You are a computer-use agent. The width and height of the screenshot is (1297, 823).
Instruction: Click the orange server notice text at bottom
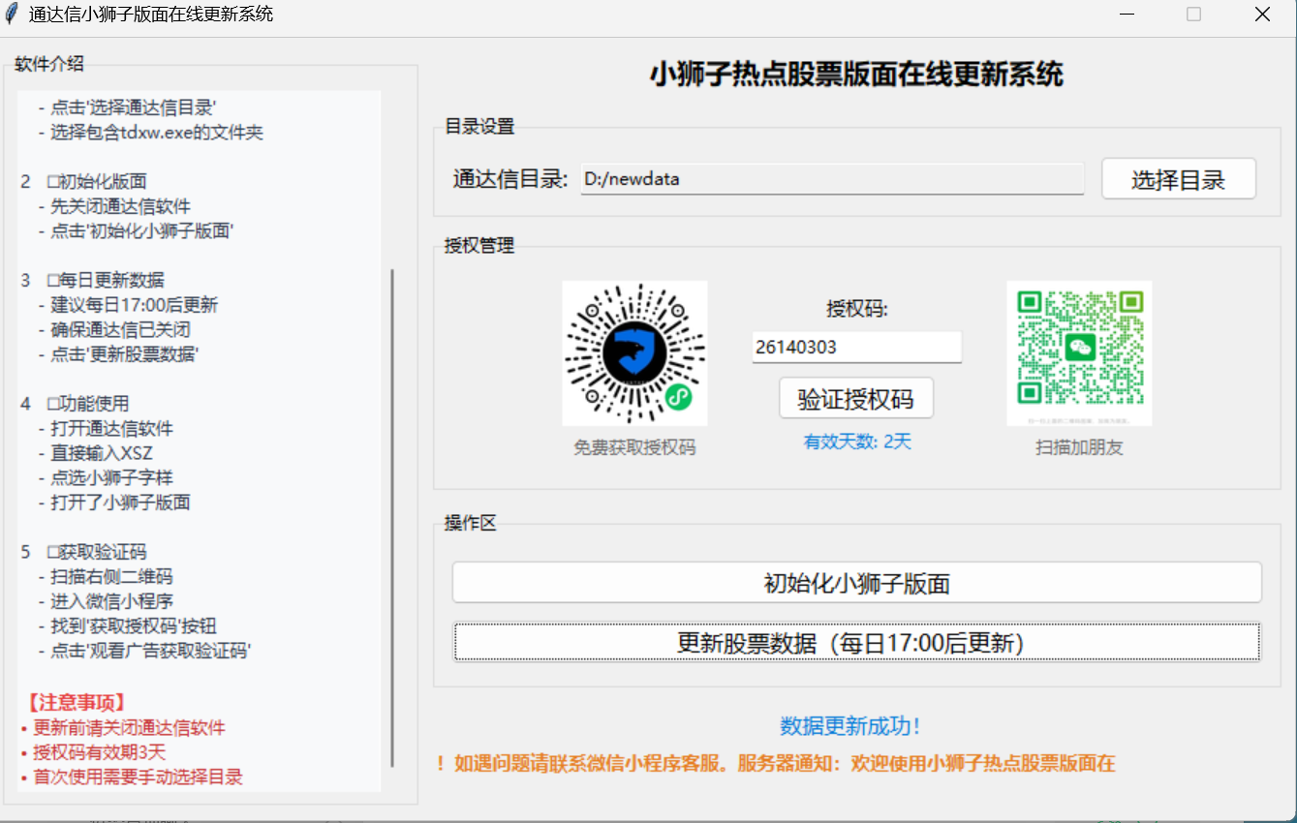pyautogui.click(x=777, y=763)
